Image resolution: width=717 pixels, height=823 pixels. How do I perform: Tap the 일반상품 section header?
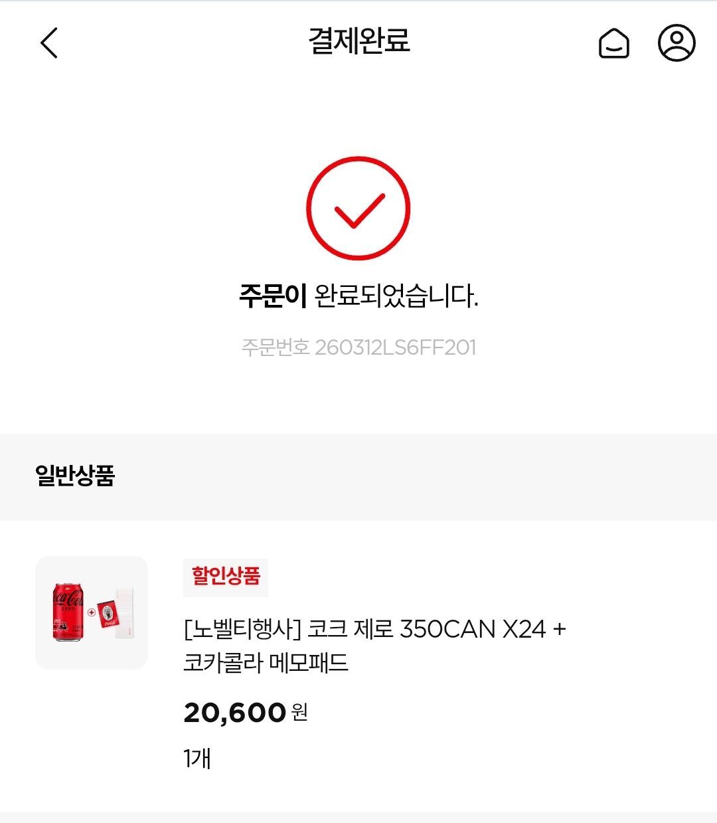75,476
